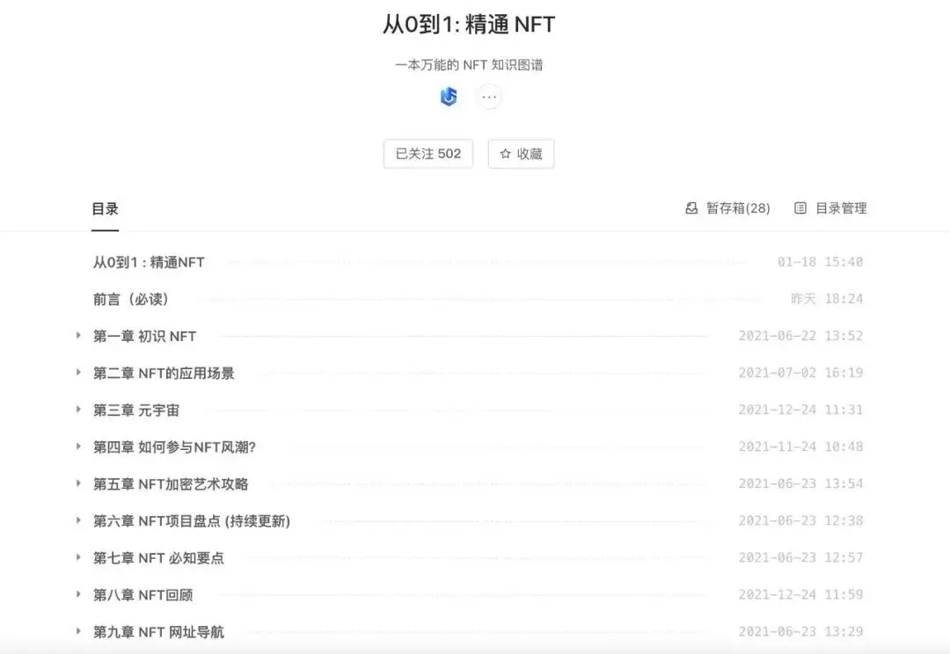The width and height of the screenshot is (950, 654).
Task: Switch to the 目录 tab
Action: pyautogui.click(x=103, y=208)
